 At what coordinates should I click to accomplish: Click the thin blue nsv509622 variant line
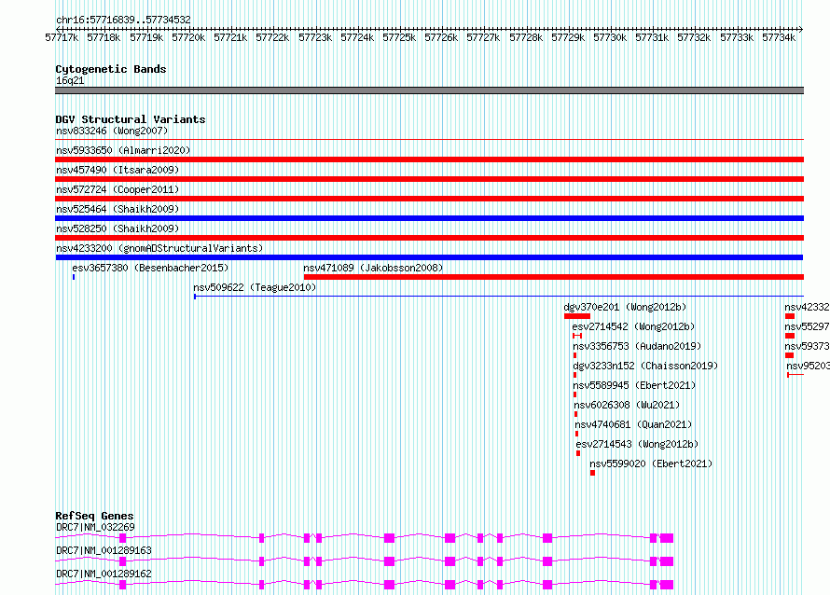(x=499, y=297)
